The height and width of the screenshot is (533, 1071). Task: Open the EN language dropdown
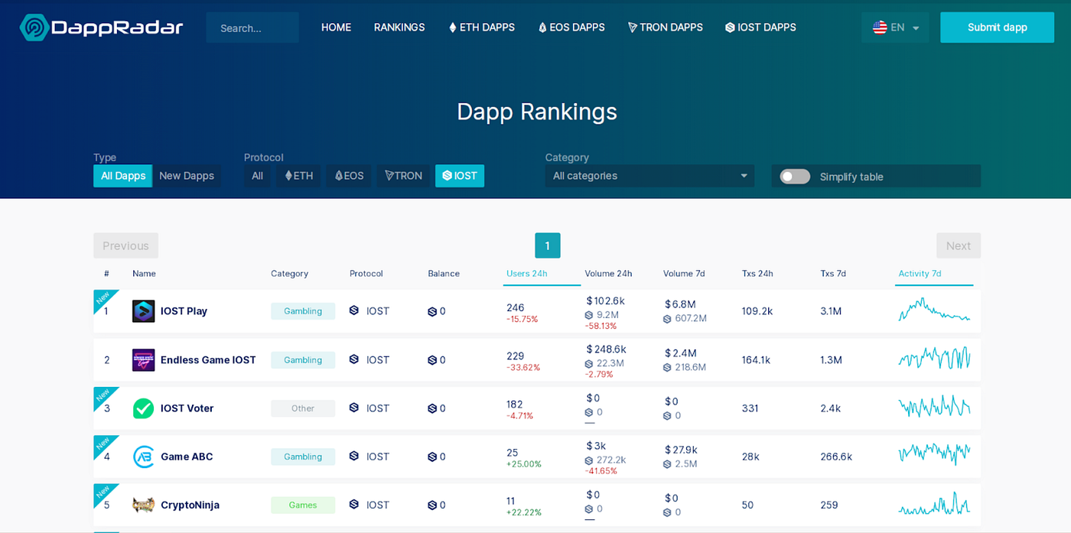pyautogui.click(x=895, y=28)
